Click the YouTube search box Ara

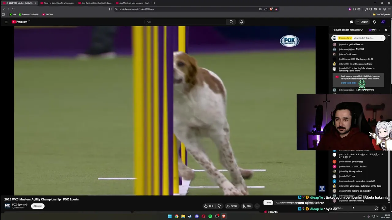[185, 22]
